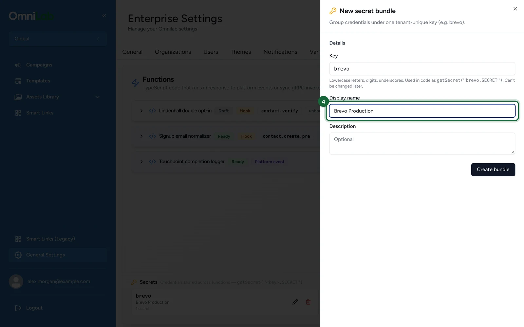Focus the Key input containing brevo
524x327 pixels.
coord(422,69)
